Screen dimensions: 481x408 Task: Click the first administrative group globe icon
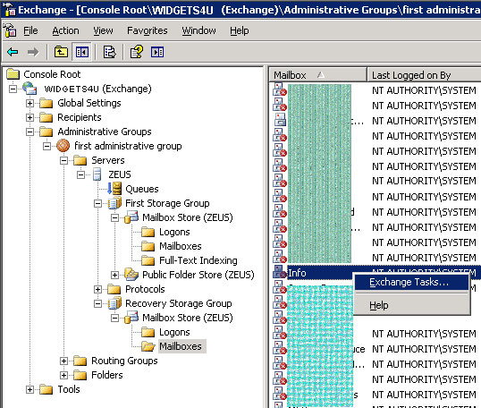coord(63,146)
